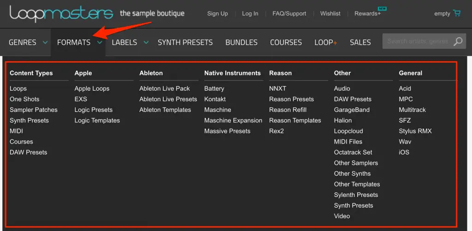Choose Other Samplers format
This screenshot has height=231, width=472.
(356, 163)
